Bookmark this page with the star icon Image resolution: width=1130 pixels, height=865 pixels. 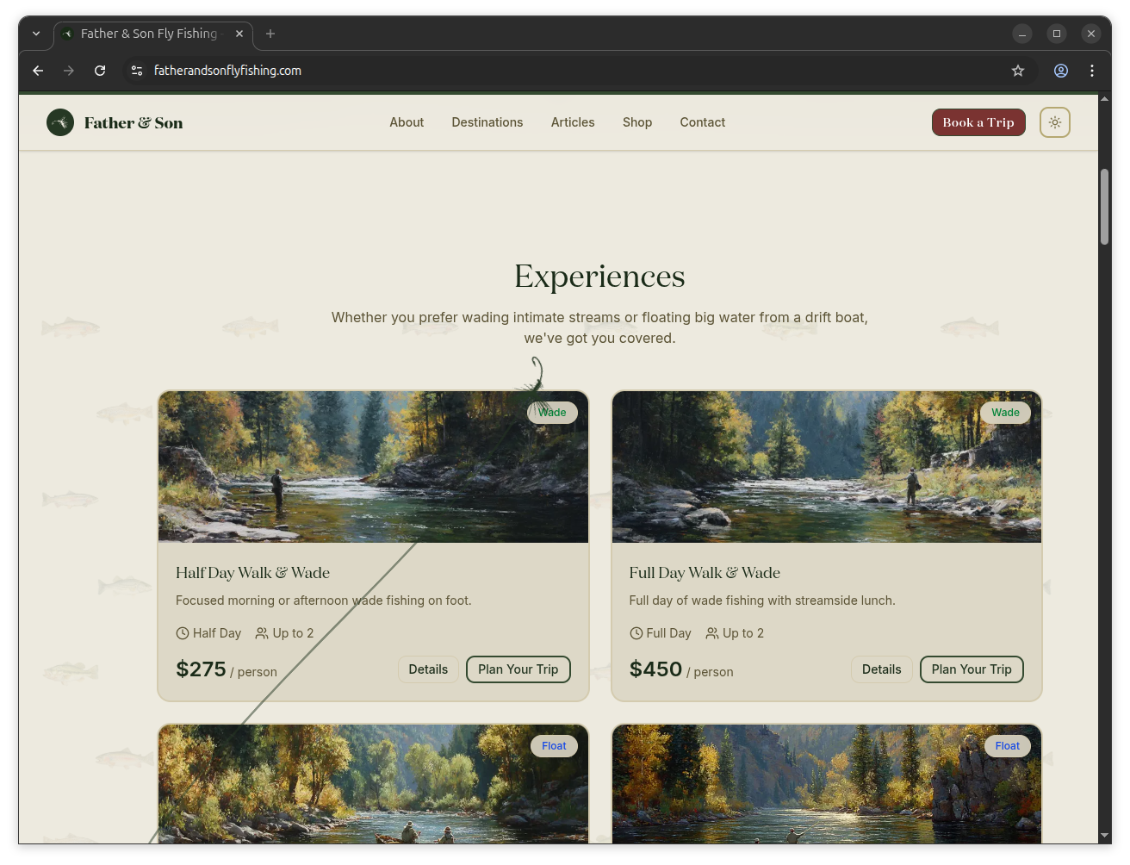pyautogui.click(x=1018, y=71)
